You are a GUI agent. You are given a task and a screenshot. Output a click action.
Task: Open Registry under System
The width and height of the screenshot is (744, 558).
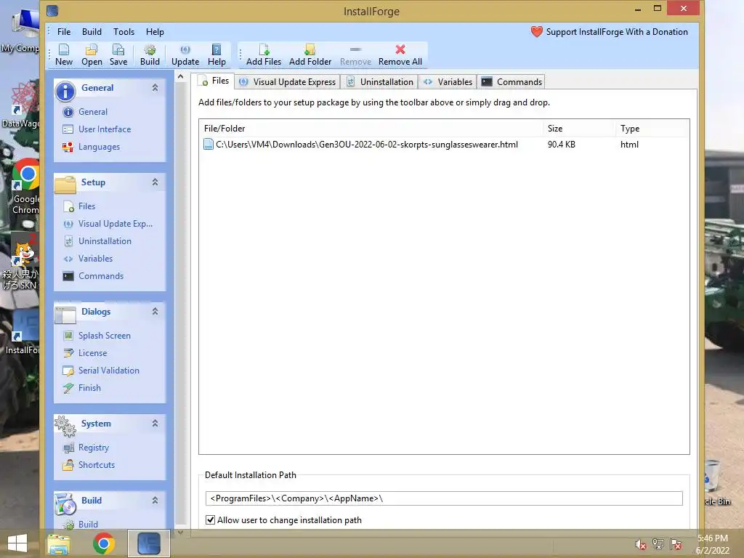(x=93, y=448)
